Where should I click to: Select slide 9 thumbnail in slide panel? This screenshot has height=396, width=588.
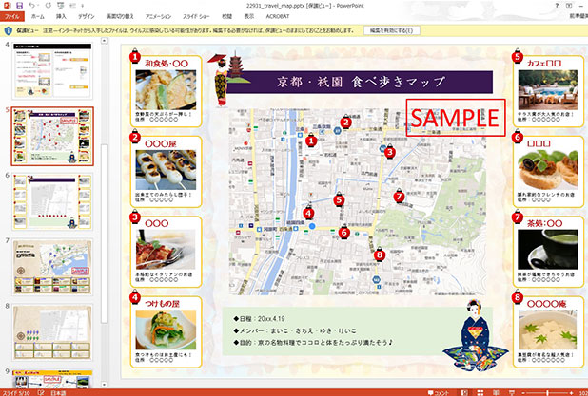(52, 379)
